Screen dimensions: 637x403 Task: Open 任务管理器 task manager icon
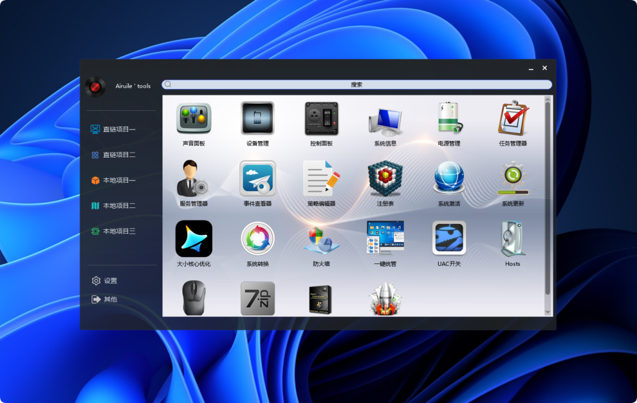pyautogui.click(x=513, y=118)
